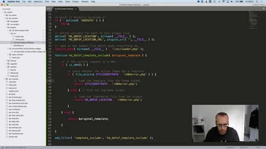Collapse the hd-block-based-404 folder arrow

(x=7, y=30)
